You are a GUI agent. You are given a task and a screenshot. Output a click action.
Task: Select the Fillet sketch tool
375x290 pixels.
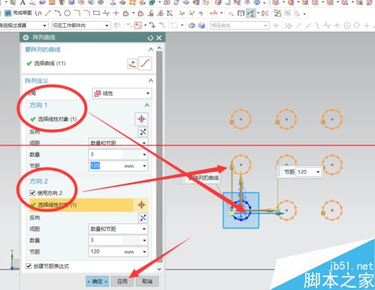tap(77, 13)
